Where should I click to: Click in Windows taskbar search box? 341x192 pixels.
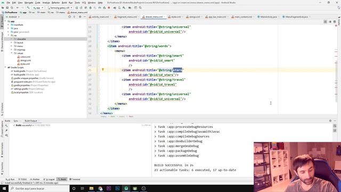tap(39, 188)
